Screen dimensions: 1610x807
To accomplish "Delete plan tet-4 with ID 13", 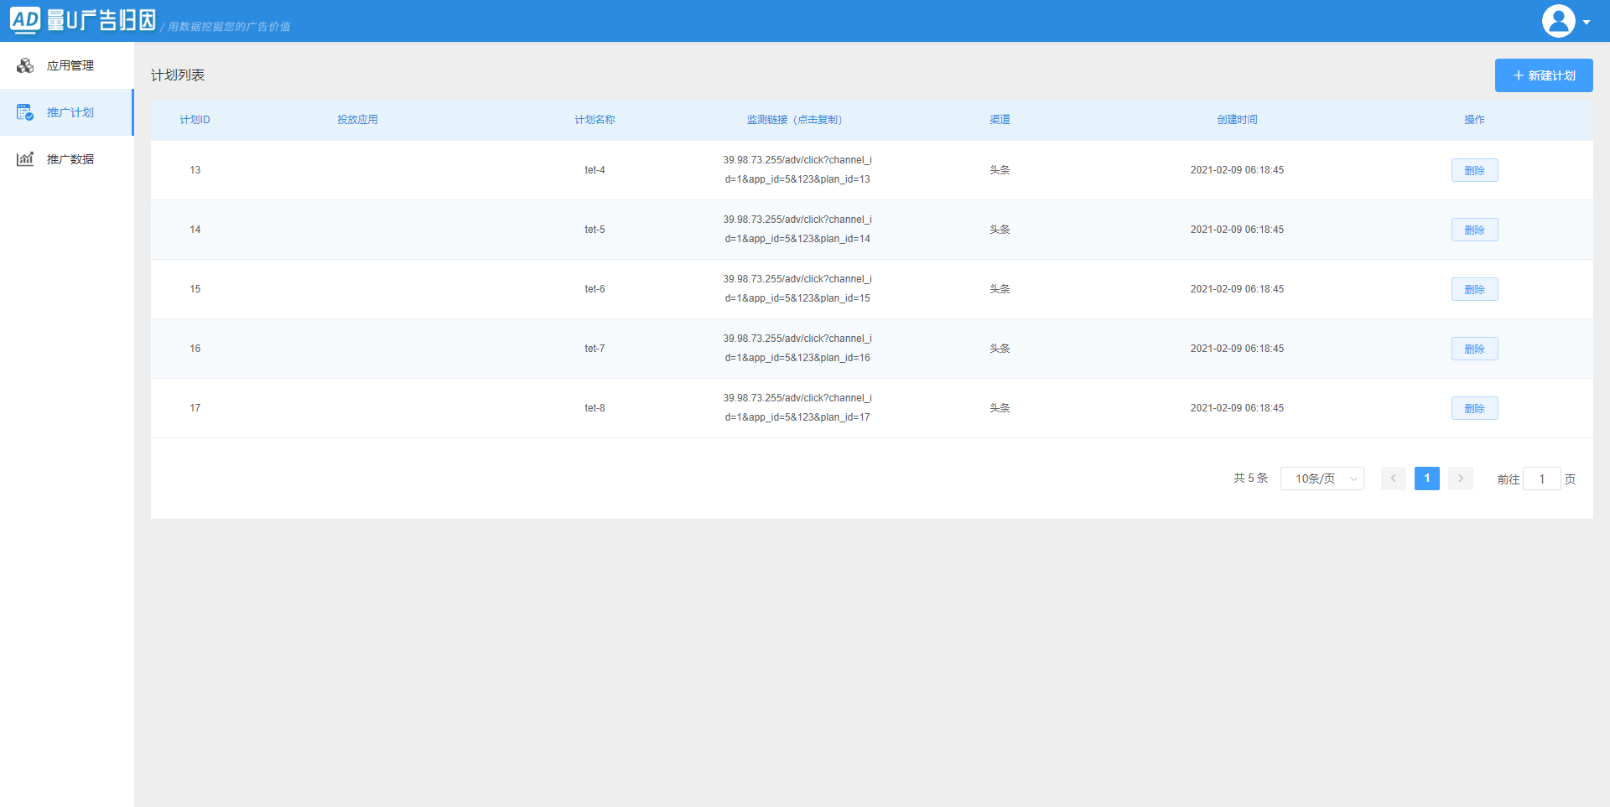I will [x=1474, y=170].
